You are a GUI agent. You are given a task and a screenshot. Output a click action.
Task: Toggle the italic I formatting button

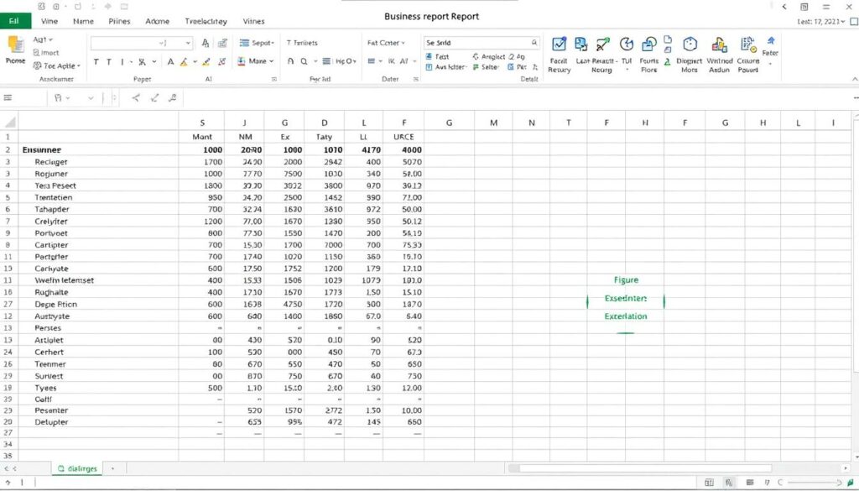[122, 62]
